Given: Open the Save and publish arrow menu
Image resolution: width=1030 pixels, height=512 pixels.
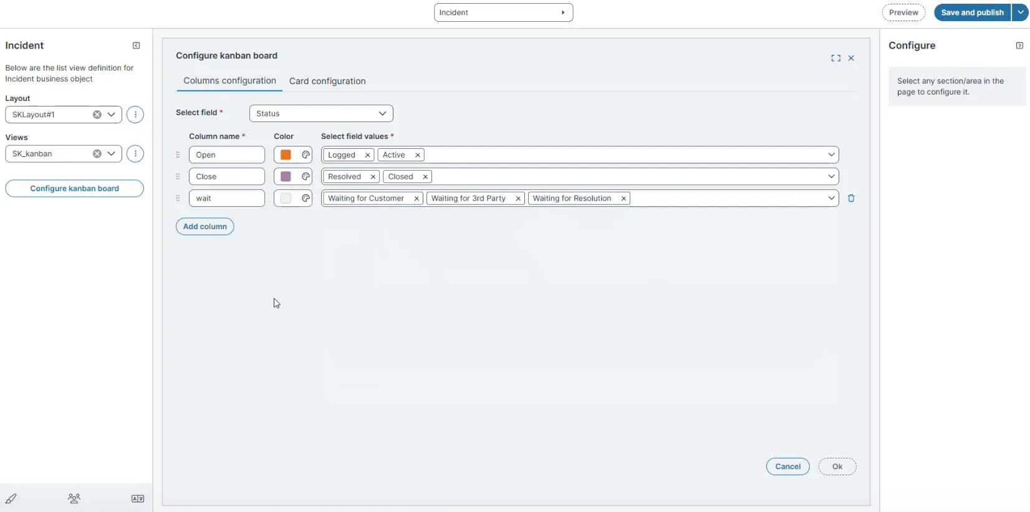Looking at the screenshot, I should [1020, 12].
